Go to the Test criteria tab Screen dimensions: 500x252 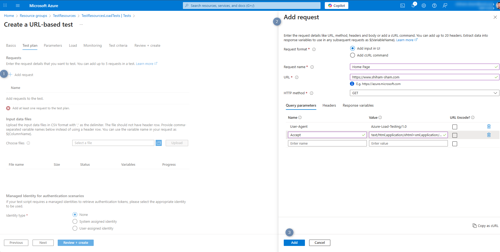(118, 46)
